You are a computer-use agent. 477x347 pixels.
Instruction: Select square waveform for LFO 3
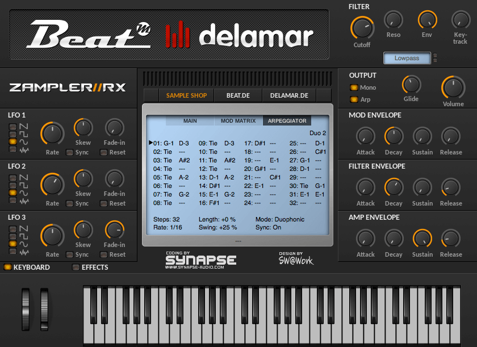pyautogui.click(x=12, y=236)
